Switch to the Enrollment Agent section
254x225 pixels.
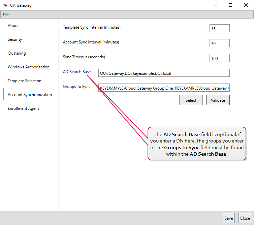tap(24, 108)
